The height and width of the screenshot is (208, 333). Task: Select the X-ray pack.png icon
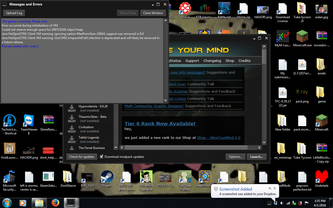(302, 95)
